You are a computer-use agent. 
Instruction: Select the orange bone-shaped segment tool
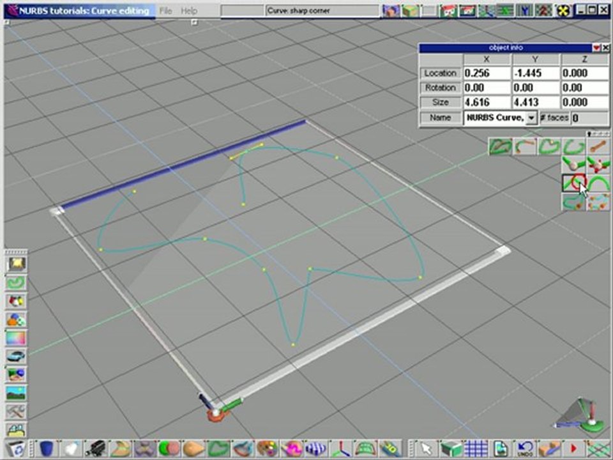tap(598, 147)
